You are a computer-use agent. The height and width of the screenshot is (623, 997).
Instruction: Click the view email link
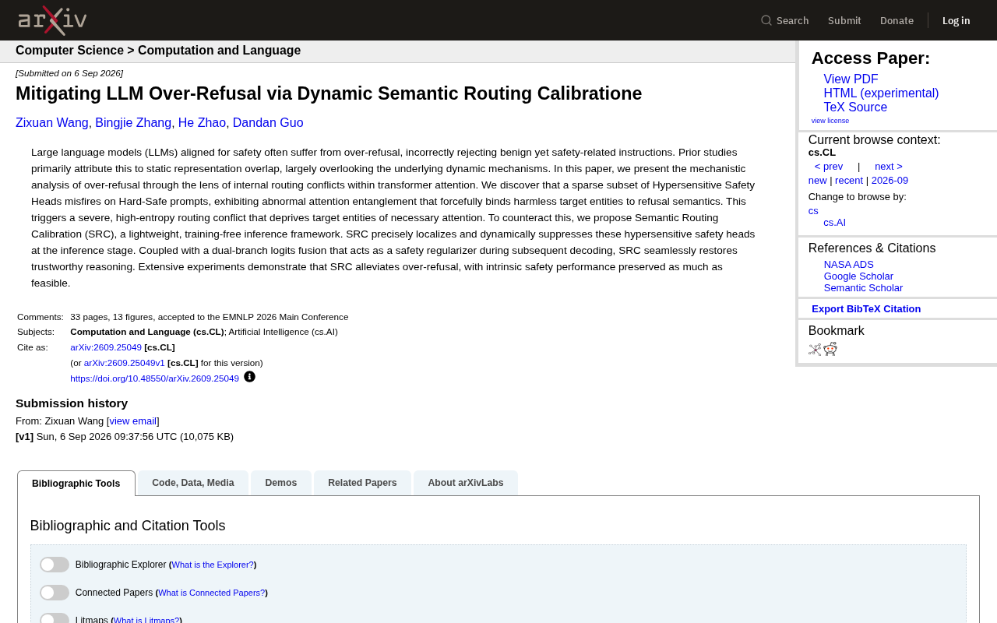point(132,421)
